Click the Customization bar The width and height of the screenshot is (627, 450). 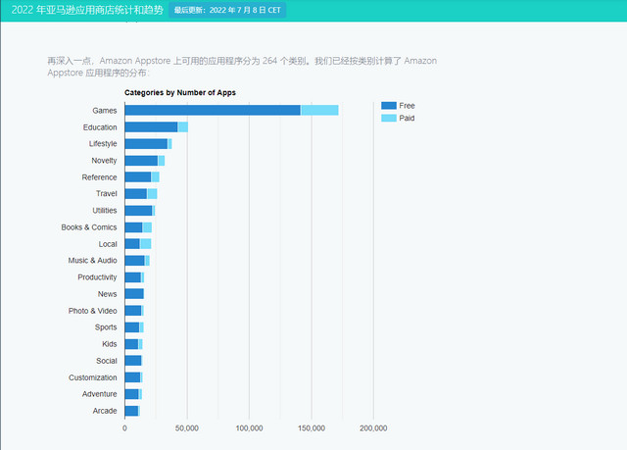point(133,377)
